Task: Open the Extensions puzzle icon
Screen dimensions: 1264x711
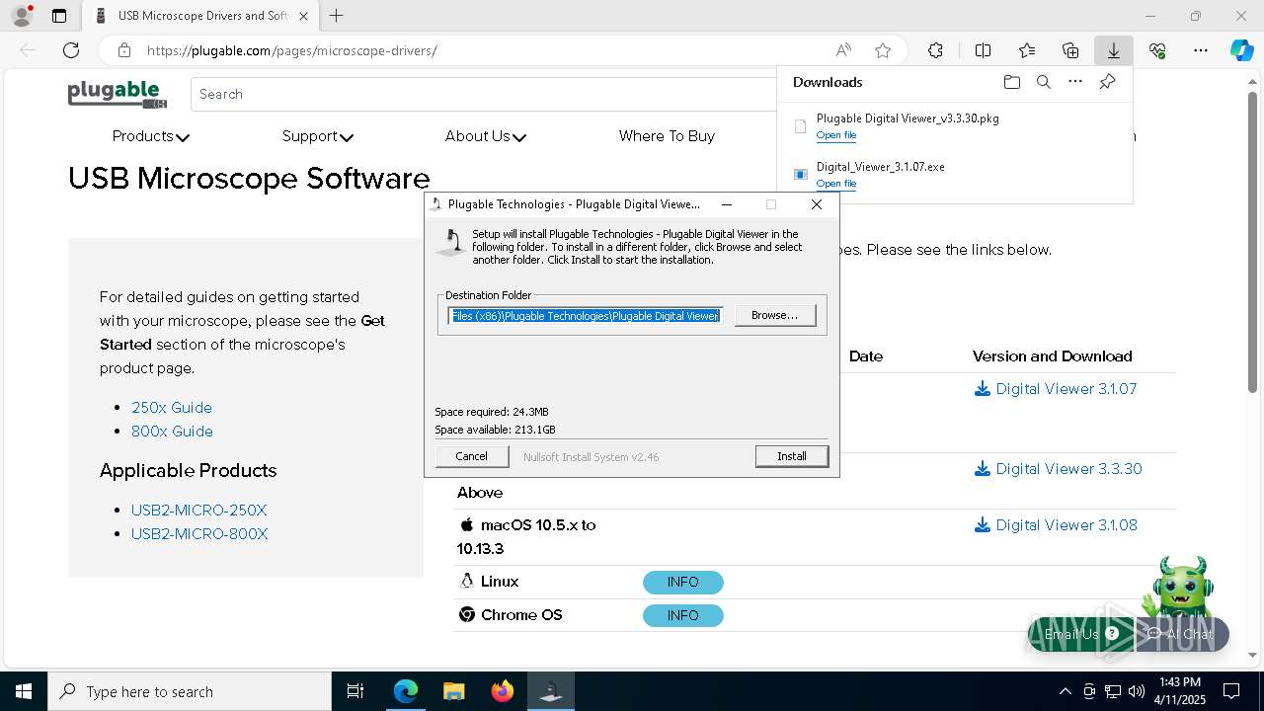Action: (935, 50)
